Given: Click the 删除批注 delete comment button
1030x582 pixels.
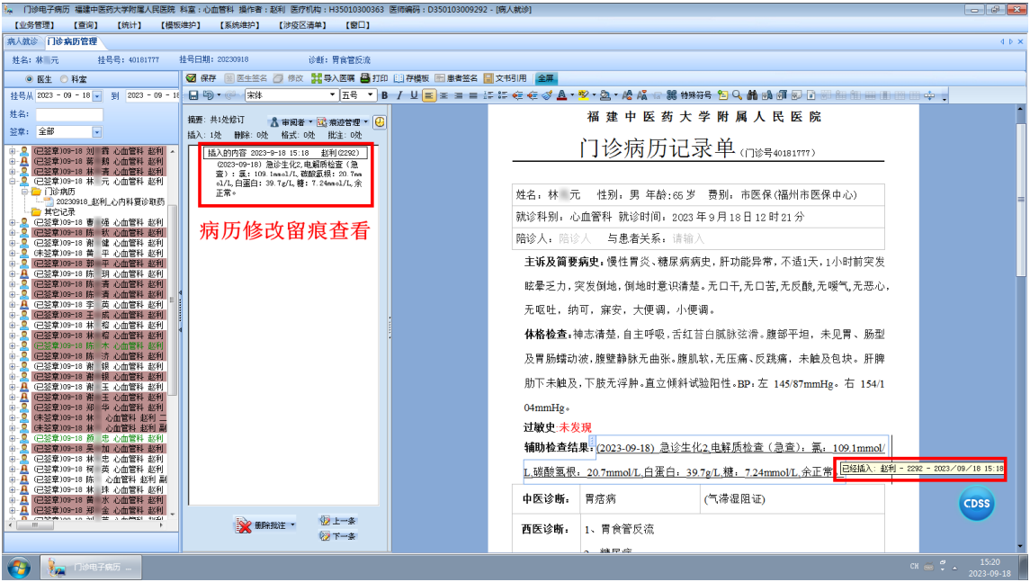Looking at the screenshot, I should point(266,525).
